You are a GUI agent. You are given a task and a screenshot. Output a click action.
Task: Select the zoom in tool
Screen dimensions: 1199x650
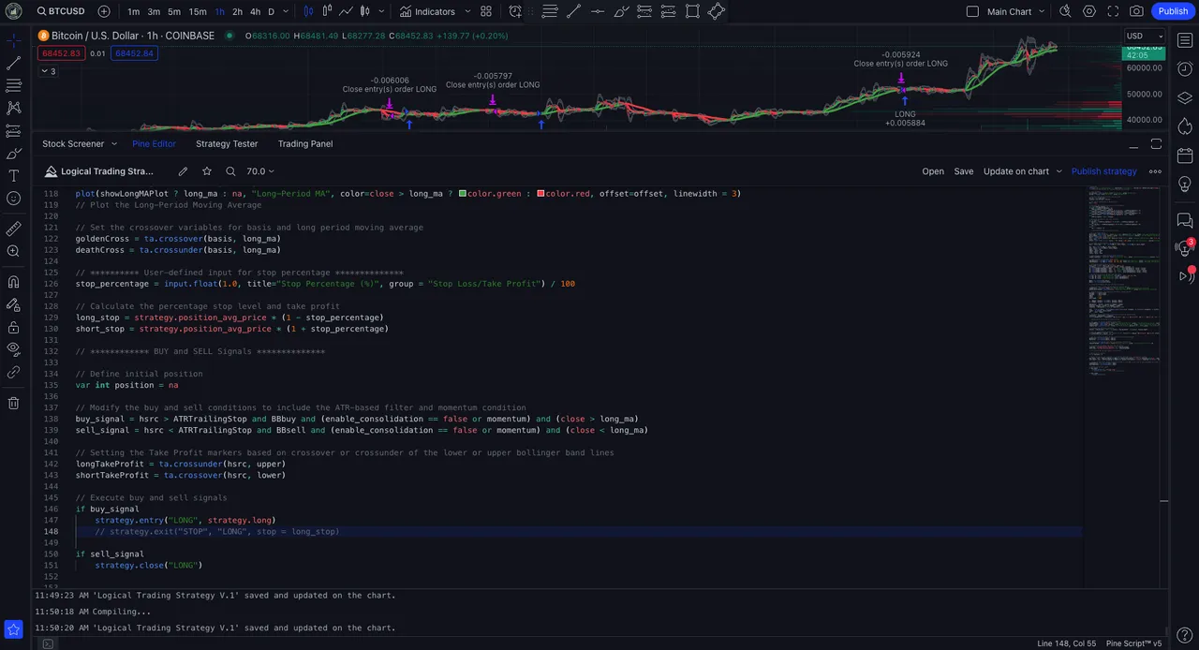[x=13, y=251]
